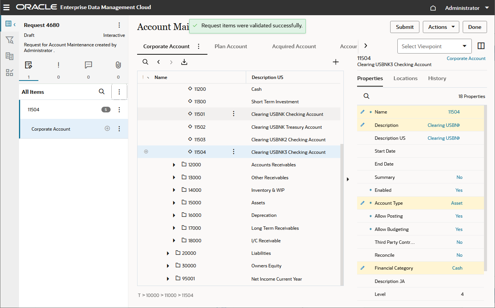
Task: Click the Submit button
Action: 405,27
